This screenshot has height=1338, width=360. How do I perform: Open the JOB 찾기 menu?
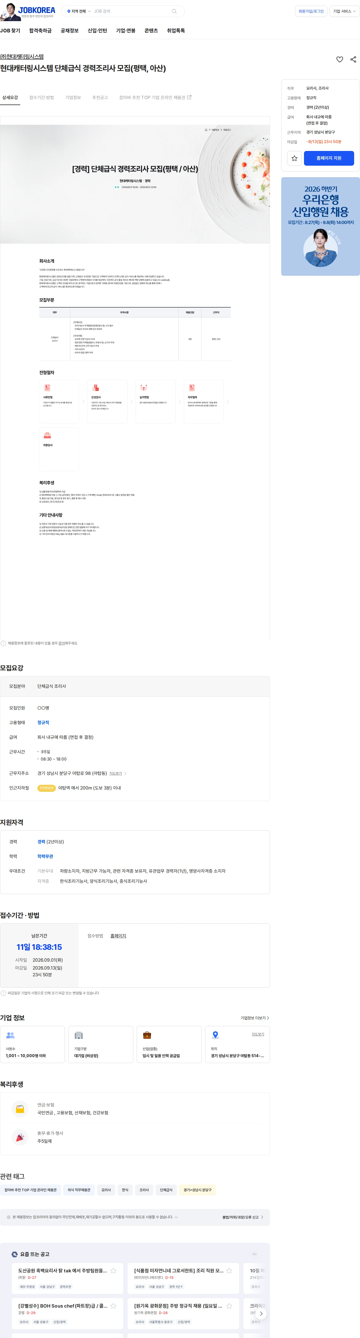coord(10,31)
